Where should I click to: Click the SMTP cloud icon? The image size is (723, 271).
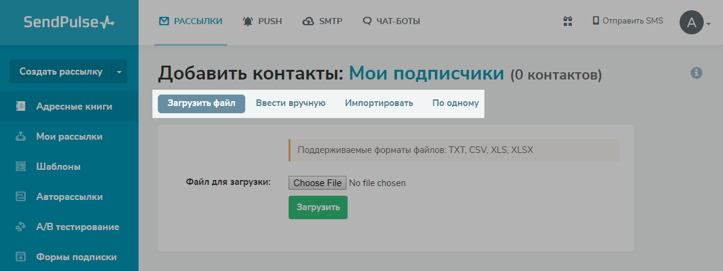click(308, 21)
